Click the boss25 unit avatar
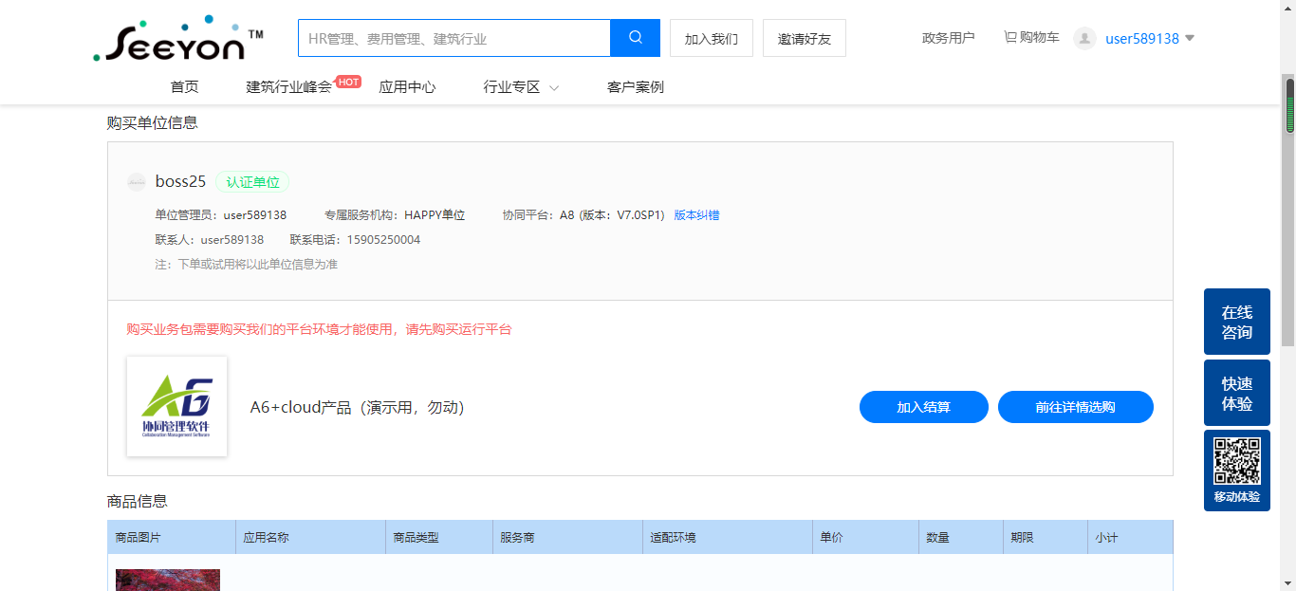 tap(137, 182)
